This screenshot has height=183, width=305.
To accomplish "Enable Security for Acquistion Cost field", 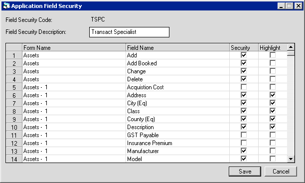I will [244, 87].
